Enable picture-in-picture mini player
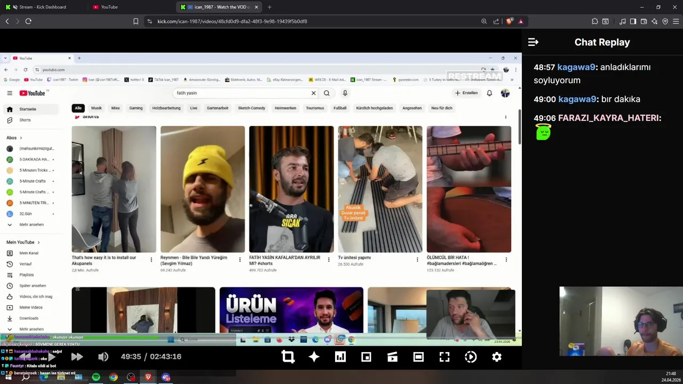683x384 pixels. click(x=366, y=357)
